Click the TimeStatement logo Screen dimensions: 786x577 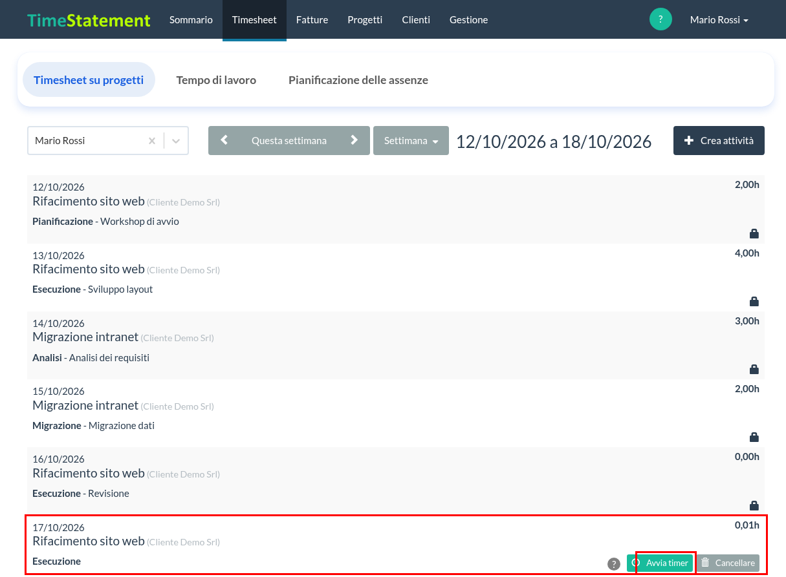tap(89, 20)
